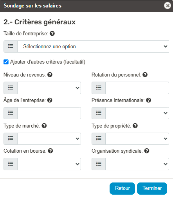Click question mark next to Type de marché
Viewport: 173px width, 197px height.
coord(44,126)
